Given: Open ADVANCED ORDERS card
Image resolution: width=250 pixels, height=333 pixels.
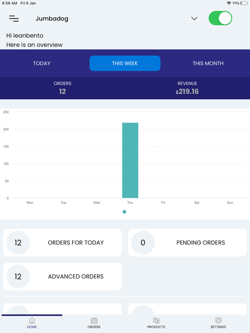Looking at the screenshot, I should point(62,277).
